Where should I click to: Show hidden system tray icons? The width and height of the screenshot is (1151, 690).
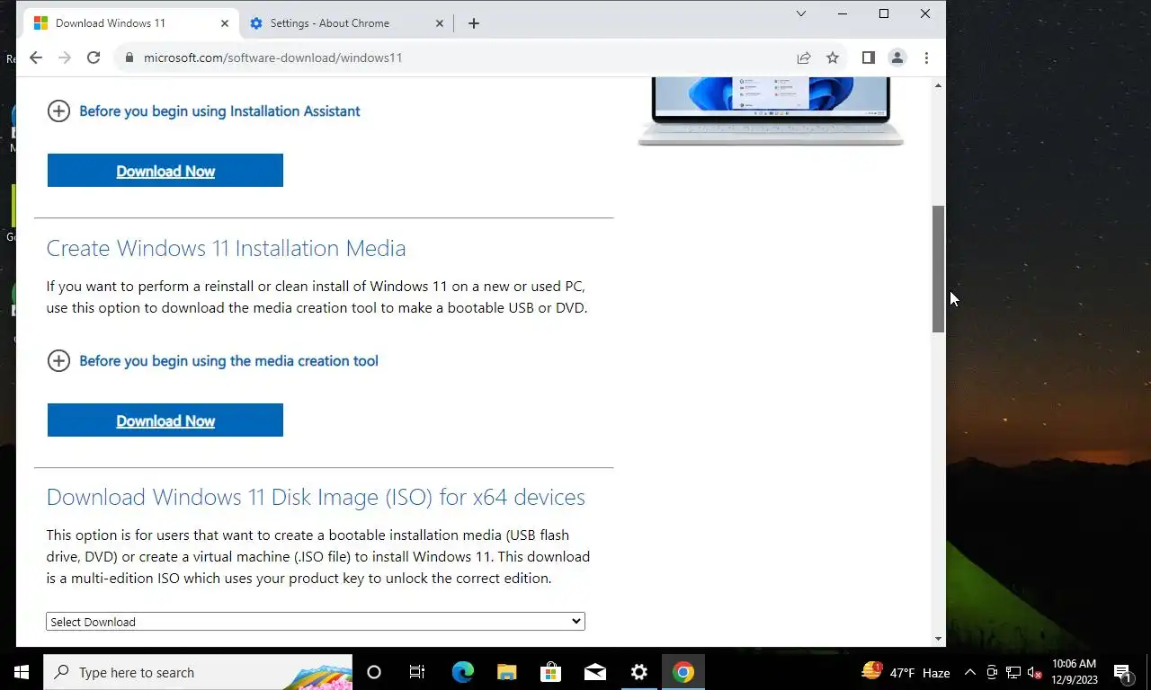(x=969, y=672)
